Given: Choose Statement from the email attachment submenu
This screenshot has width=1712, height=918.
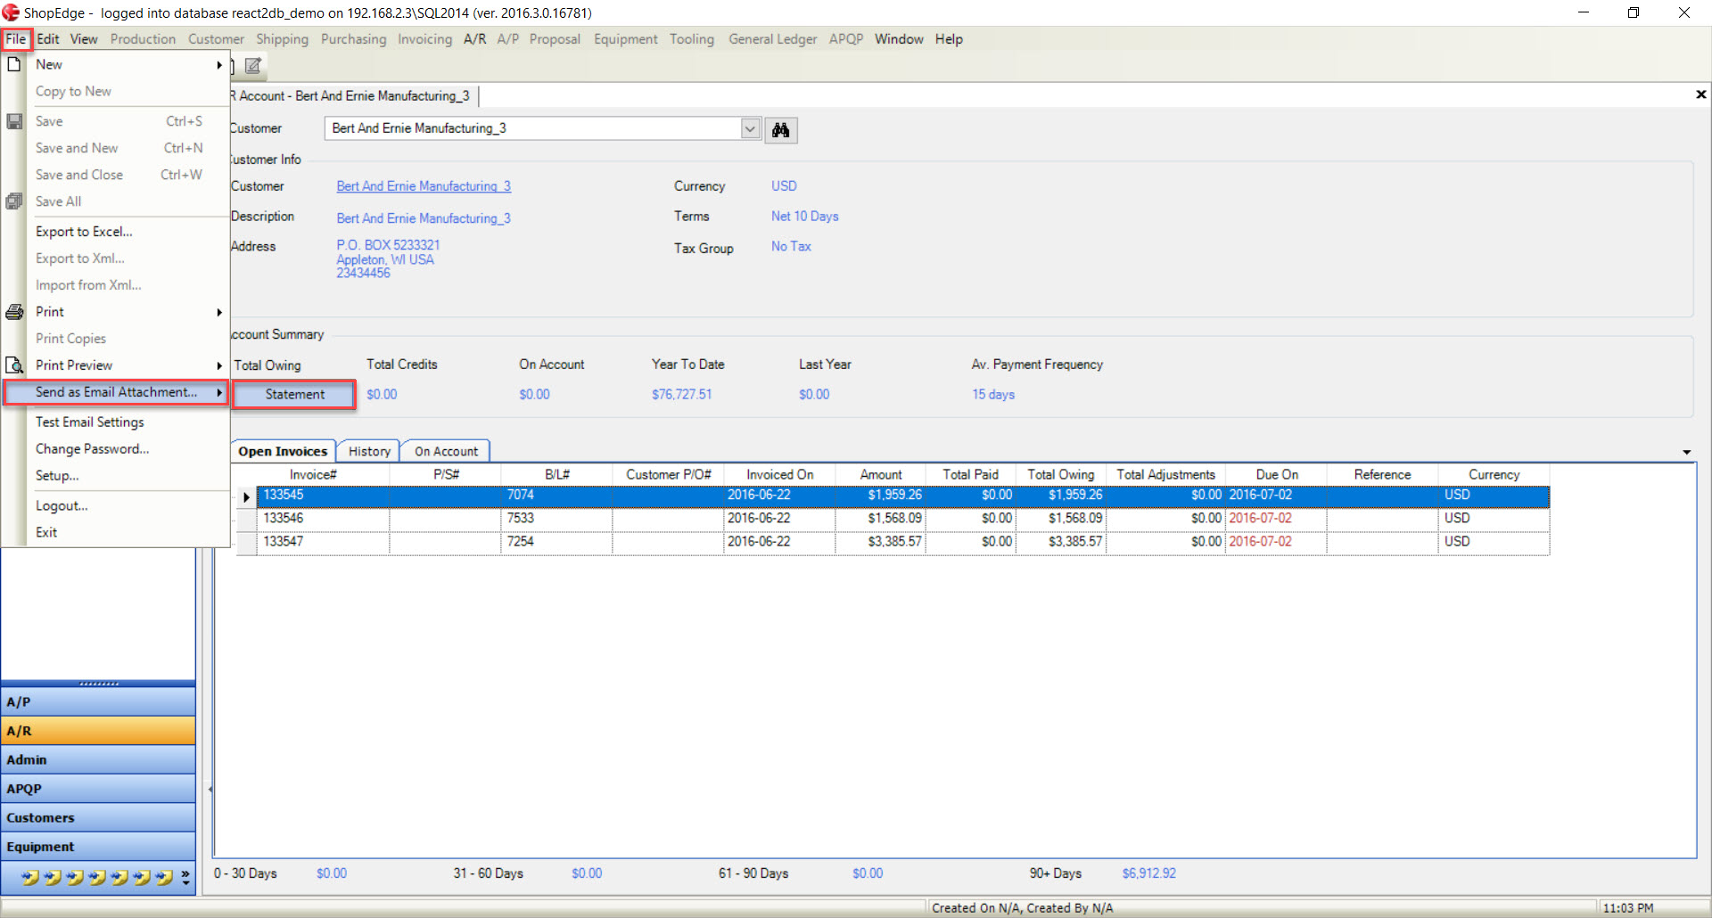Looking at the screenshot, I should pos(295,394).
